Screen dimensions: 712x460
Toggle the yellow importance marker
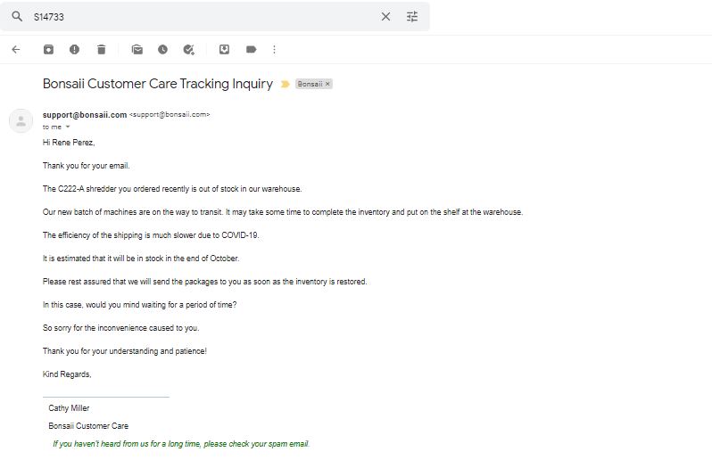[286, 84]
